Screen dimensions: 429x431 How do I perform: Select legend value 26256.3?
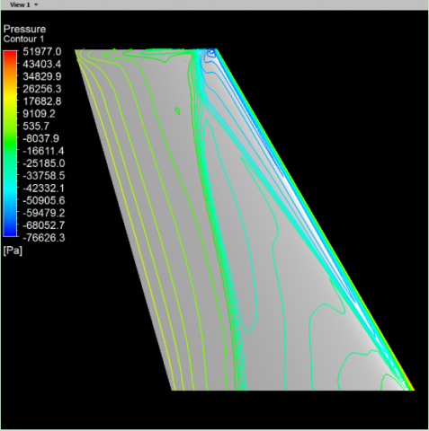(x=42, y=89)
